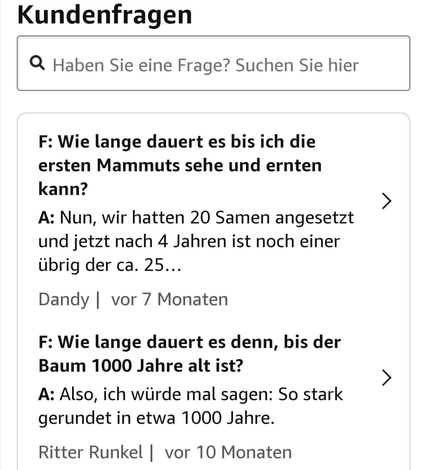Click the text "gerundet in etwa 1000 Jahre."
427x470 pixels.
tap(156, 418)
